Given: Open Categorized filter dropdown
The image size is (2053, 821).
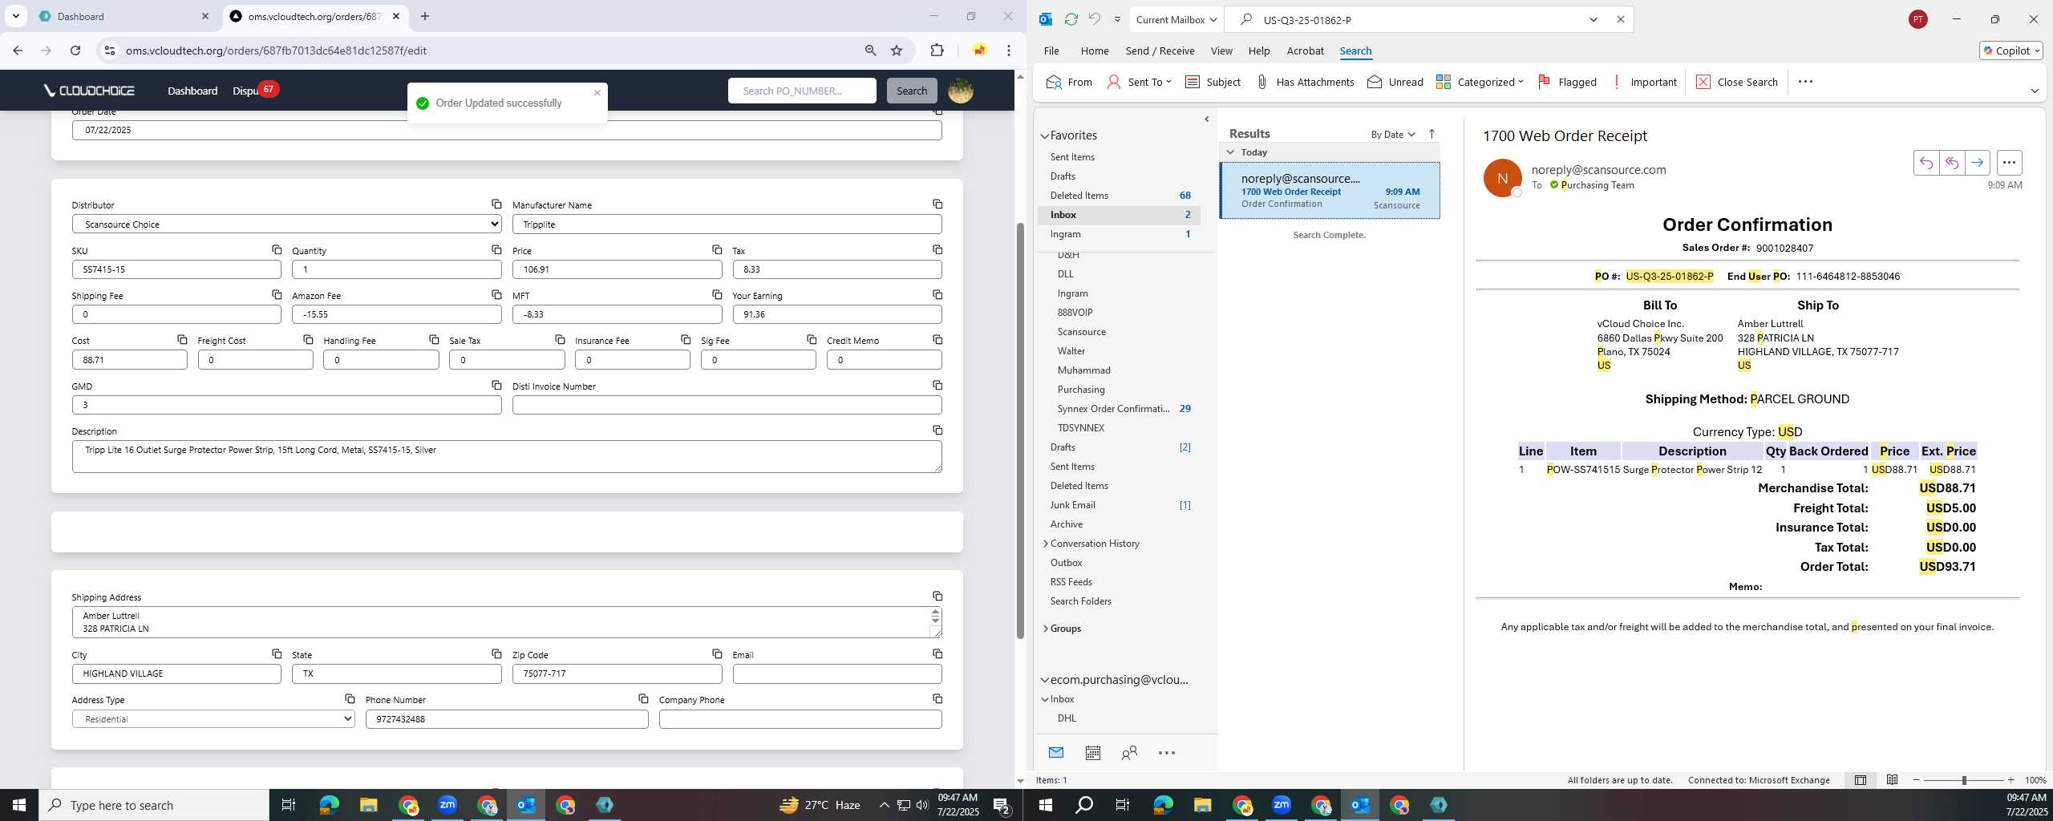Looking at the screenshot, I should [x=1480, y=82].
